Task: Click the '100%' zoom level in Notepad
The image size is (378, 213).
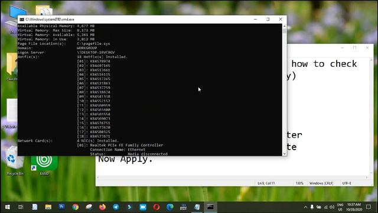Action: [299, 183]
